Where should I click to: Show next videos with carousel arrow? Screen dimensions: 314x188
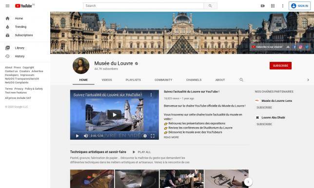point(248,182)
